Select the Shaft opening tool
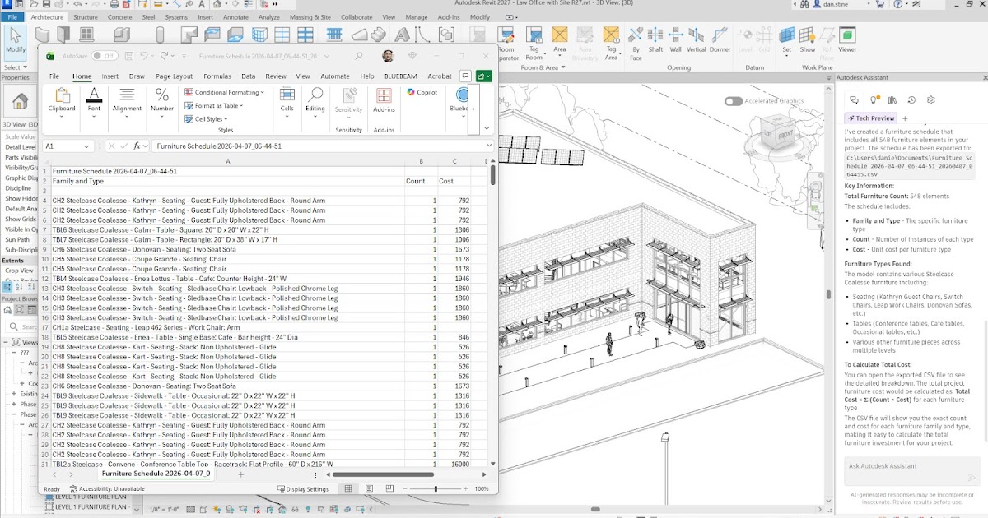 tap(655, 39)
